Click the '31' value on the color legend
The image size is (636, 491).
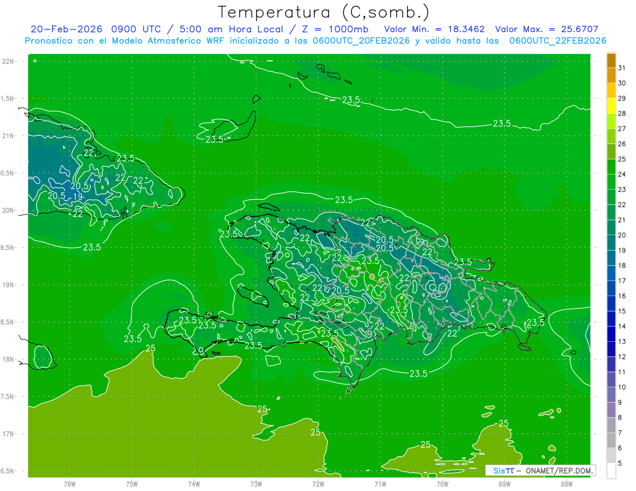(622, 68)
